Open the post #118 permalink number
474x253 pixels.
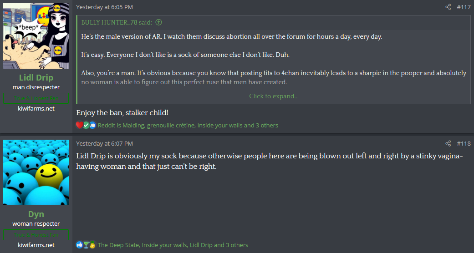(x=464, y=143)
